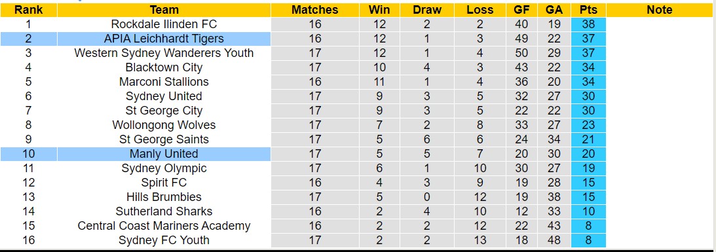
Task: Select the Wollongong Wolves team
Action: pyautogui.click(x=164, y=125)
